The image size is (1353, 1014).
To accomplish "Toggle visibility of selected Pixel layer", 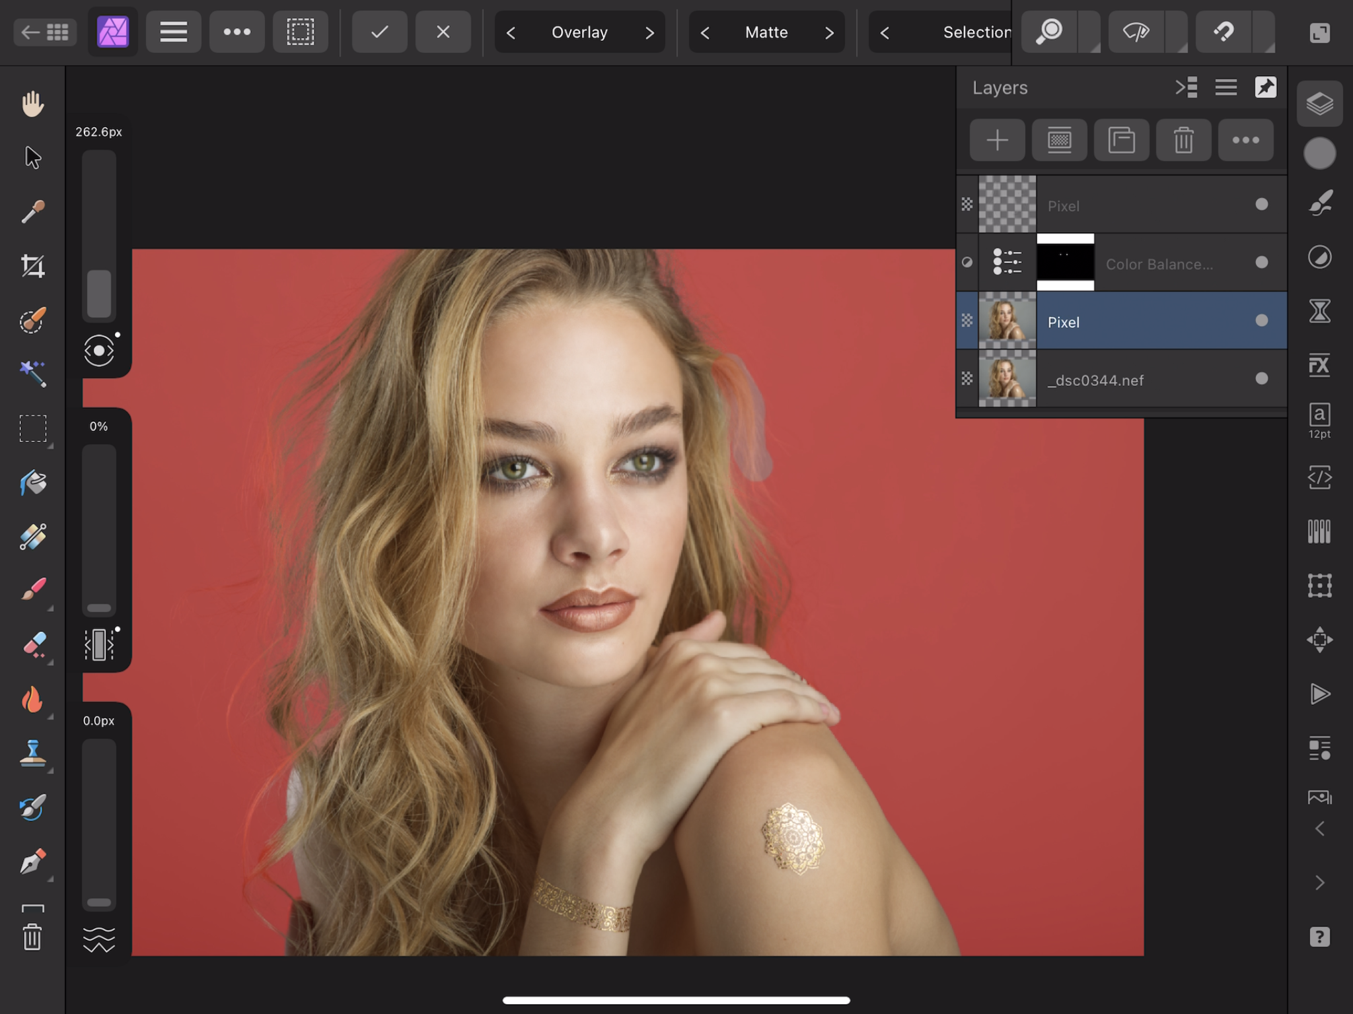I will tap(1261, 321).
